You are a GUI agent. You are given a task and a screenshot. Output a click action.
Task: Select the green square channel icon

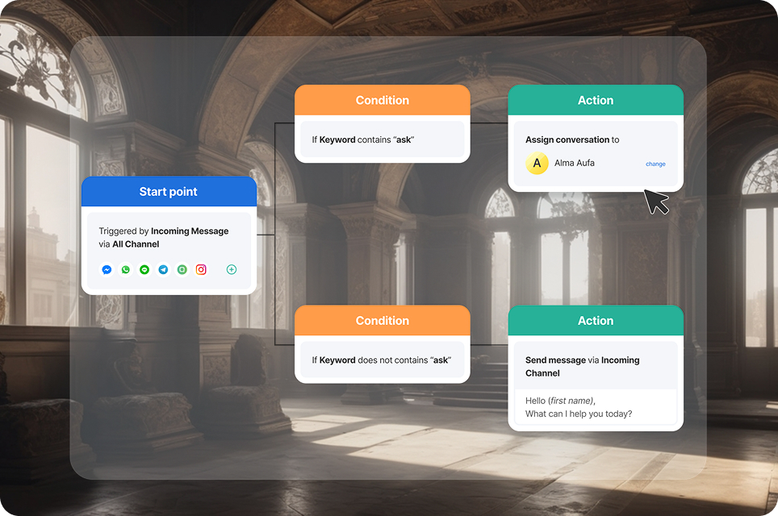pyautogui.click(x=182, y=270)
